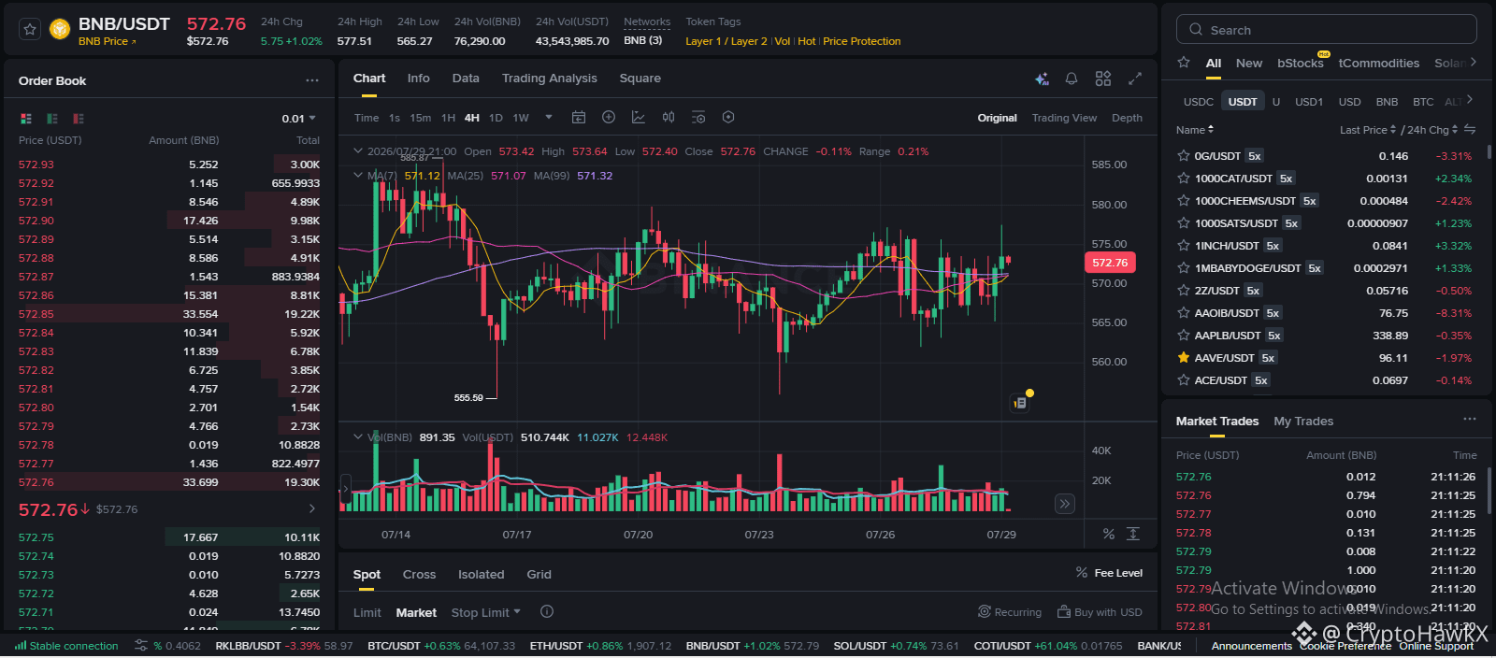
Task: Switch to My Trades tab
Action: point(1303,422)
